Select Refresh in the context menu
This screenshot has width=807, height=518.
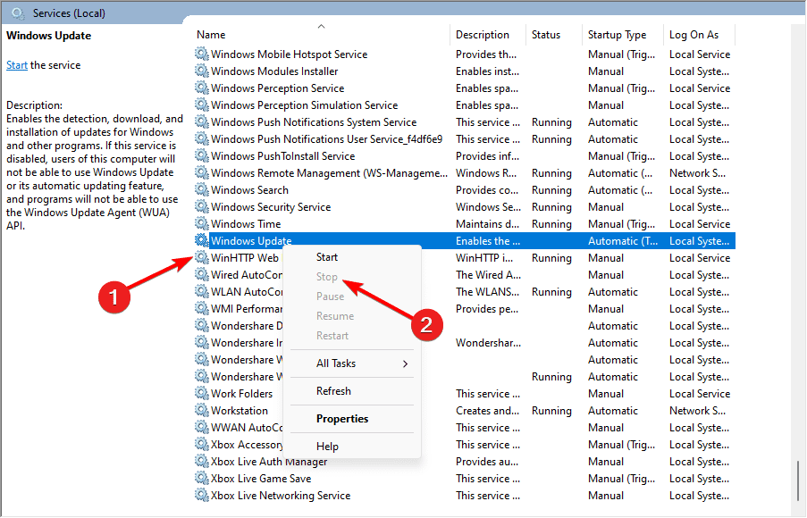pyautogui.click(x=333, y=391)
